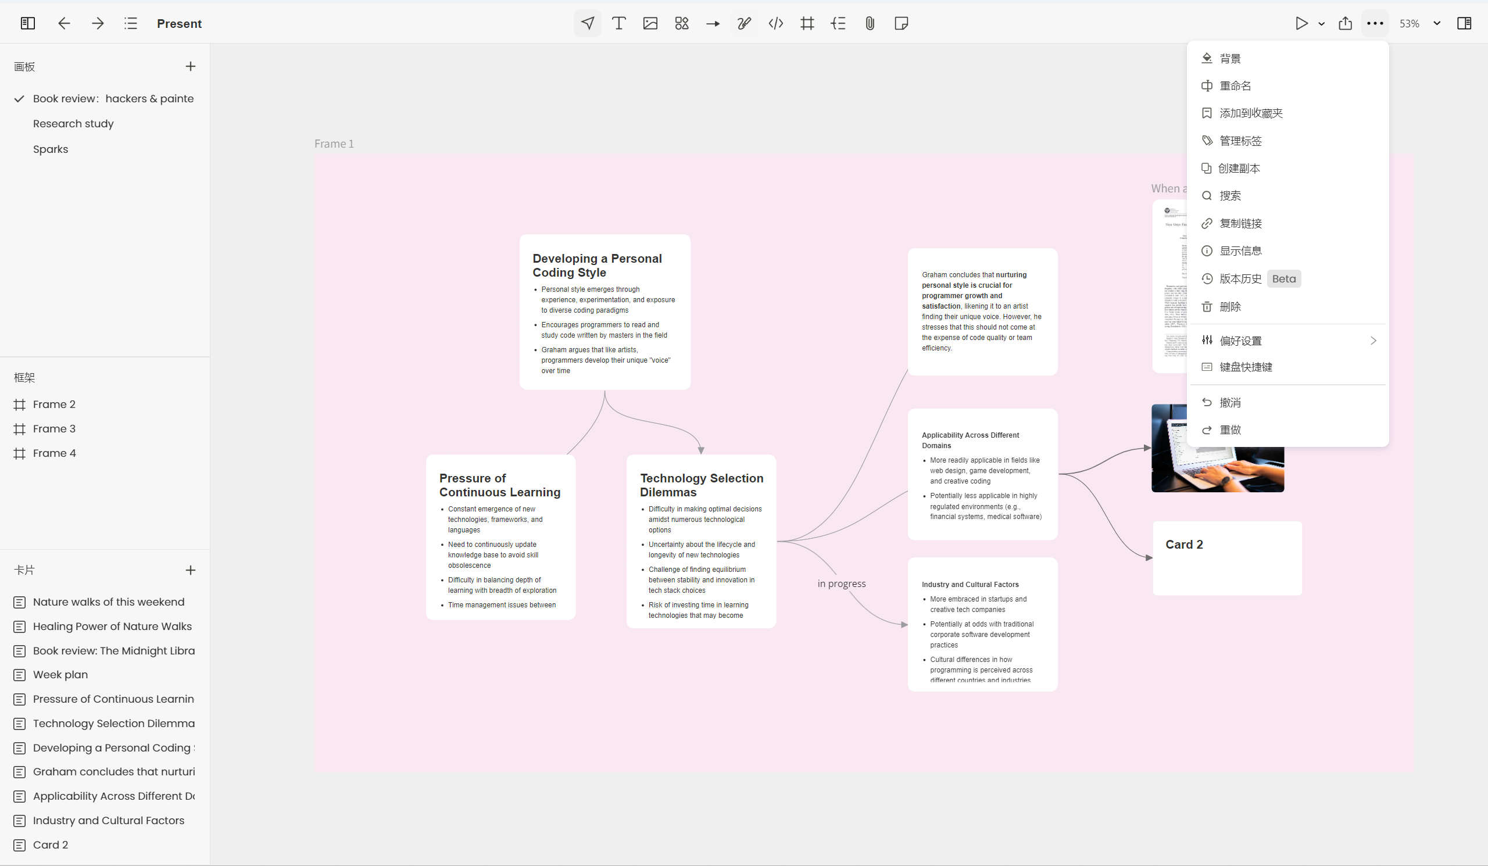The height and width of the screenshot is (866, 1488).
Task: Select the Frame tool
Action: (807, 23)
